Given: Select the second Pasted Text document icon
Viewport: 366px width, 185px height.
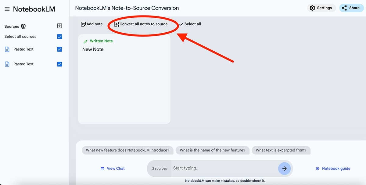Looking at the screenshot, I should 7,64.
